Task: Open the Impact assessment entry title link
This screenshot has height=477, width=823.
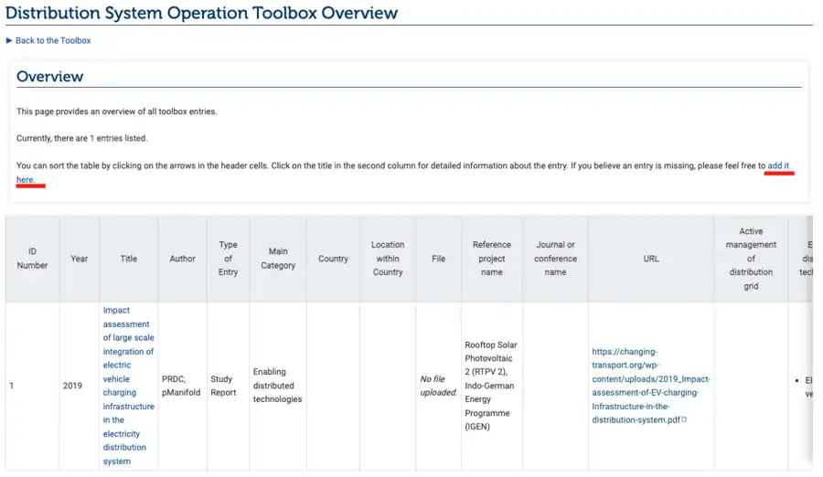Action: click(x=128, y=386)
